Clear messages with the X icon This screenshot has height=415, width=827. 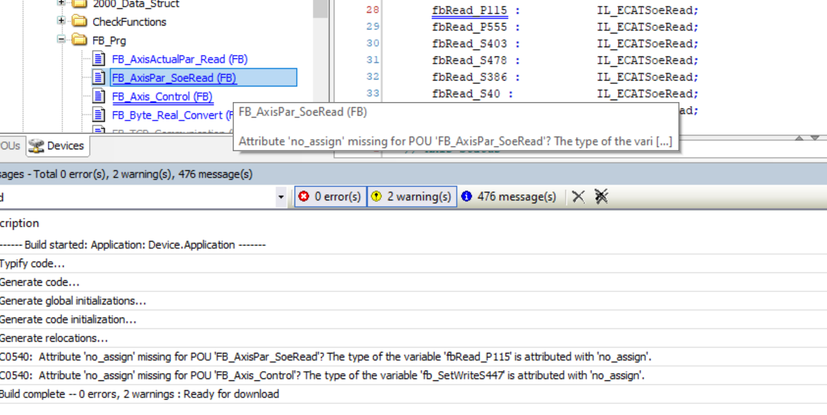pos(578,196)
